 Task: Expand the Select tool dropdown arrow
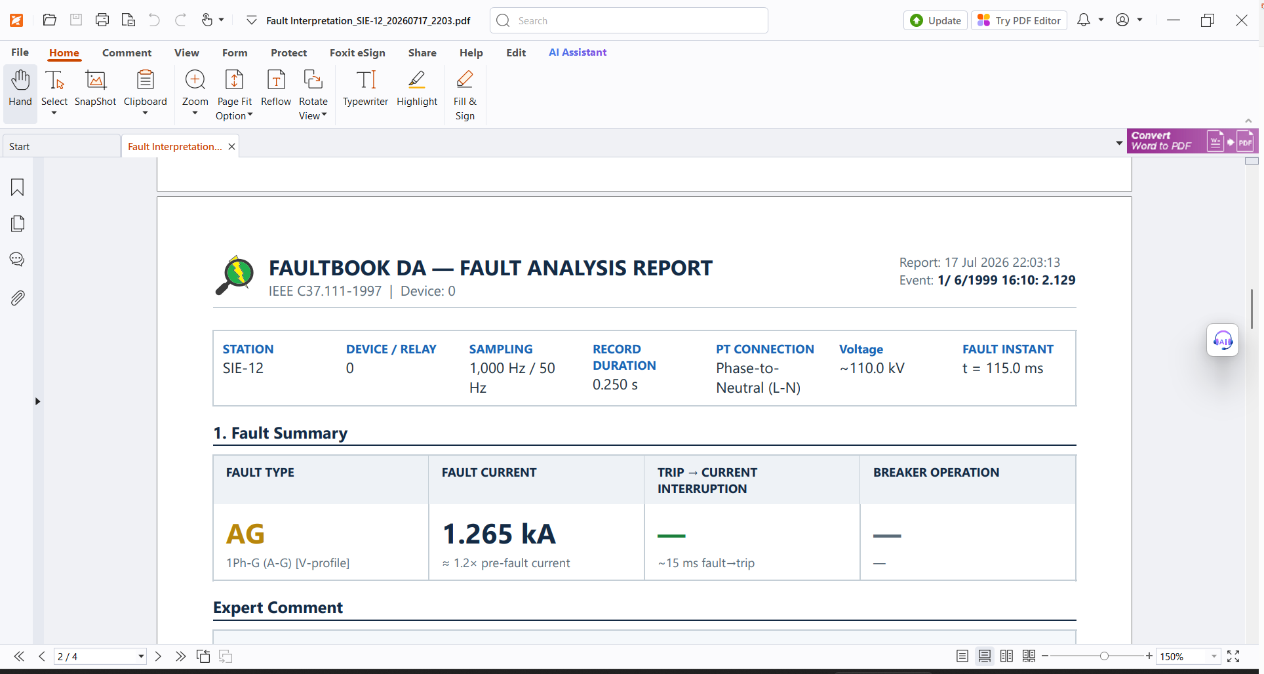point(54,113)
